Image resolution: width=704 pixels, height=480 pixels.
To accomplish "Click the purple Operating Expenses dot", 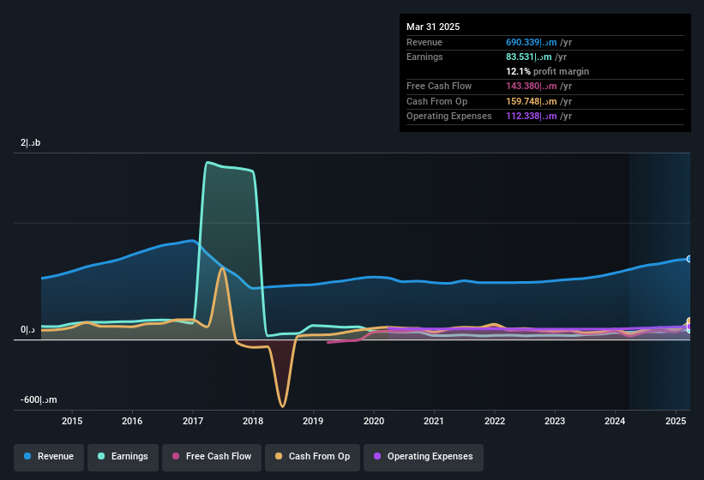I will 377,456.
